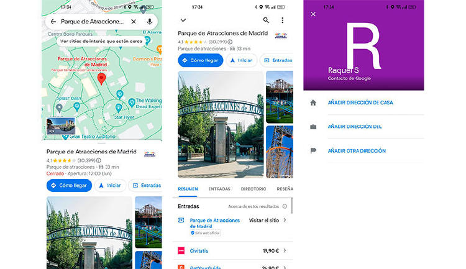Open the 'Parque de Atracciones de Madrid' ticket link
The image size is (466, 269).
coord(214,223)
